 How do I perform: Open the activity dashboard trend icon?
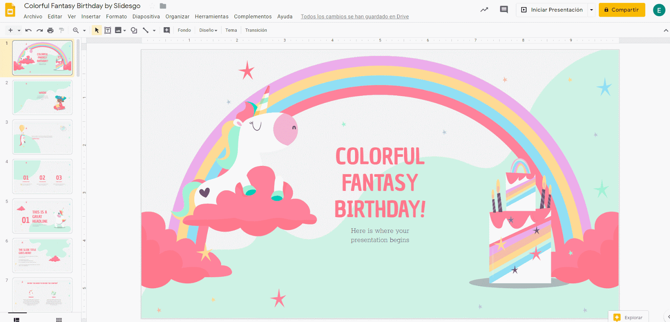point(484,10)
